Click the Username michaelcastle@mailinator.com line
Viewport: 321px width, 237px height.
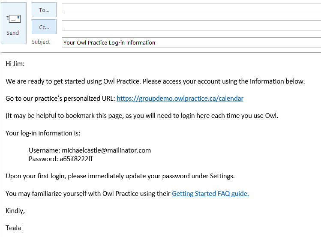(90, 150)
